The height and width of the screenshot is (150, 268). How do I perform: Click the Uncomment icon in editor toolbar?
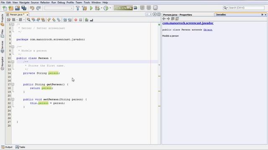[91, 20]
